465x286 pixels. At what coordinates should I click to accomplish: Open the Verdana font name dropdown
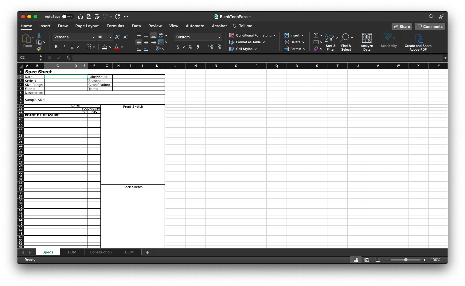(74, 37)
